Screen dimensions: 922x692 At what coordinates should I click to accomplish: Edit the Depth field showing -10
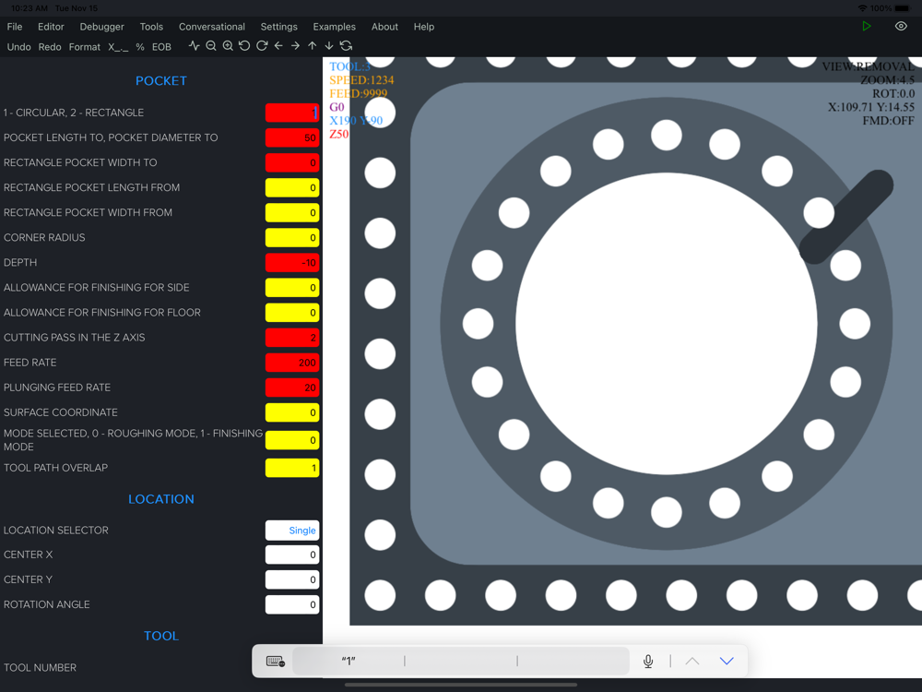(x=292, y=262)
